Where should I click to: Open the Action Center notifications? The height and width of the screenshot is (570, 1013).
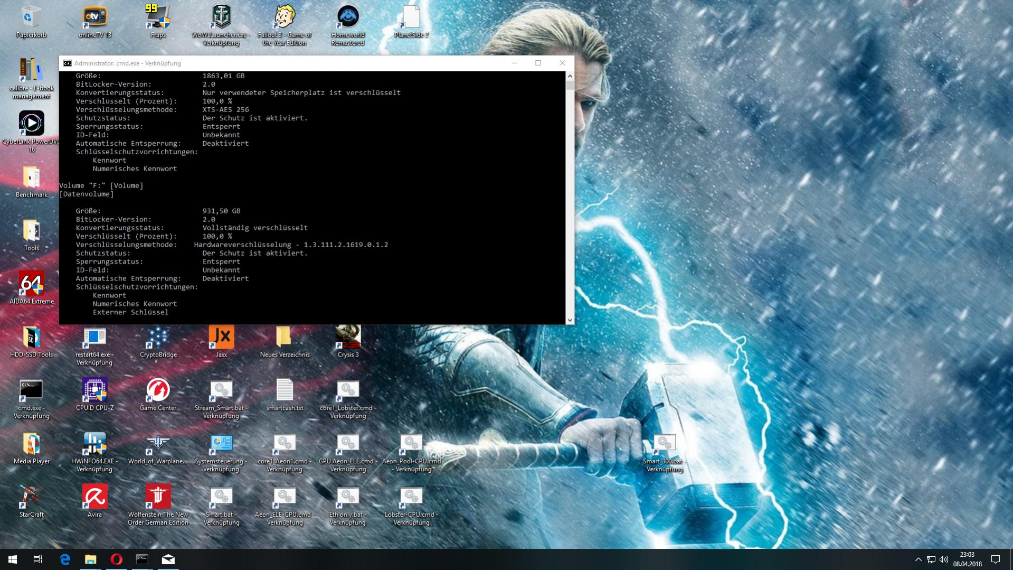pyautogui.click(x=996, y=559)
